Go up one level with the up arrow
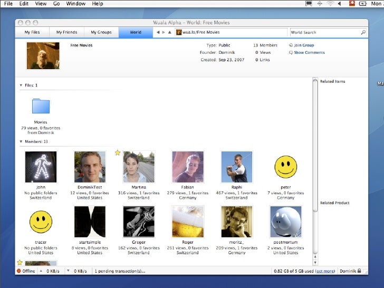Viewport: 384px width, 288px height. coord(170,32)
